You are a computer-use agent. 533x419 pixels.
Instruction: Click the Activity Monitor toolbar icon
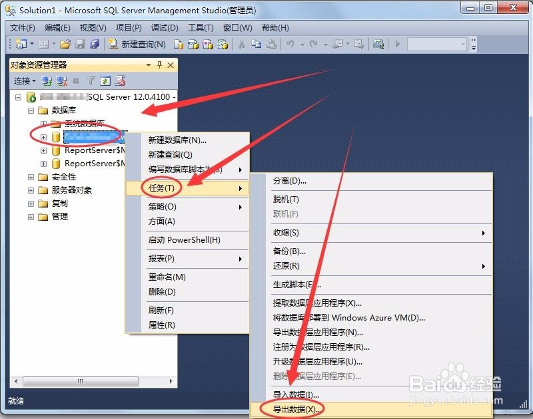tap(378, 44)
